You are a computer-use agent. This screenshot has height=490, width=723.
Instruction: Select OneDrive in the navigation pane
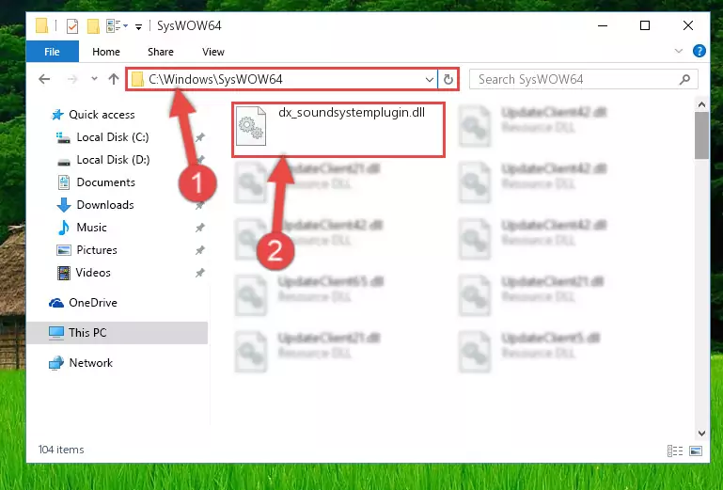coord(93,303)
